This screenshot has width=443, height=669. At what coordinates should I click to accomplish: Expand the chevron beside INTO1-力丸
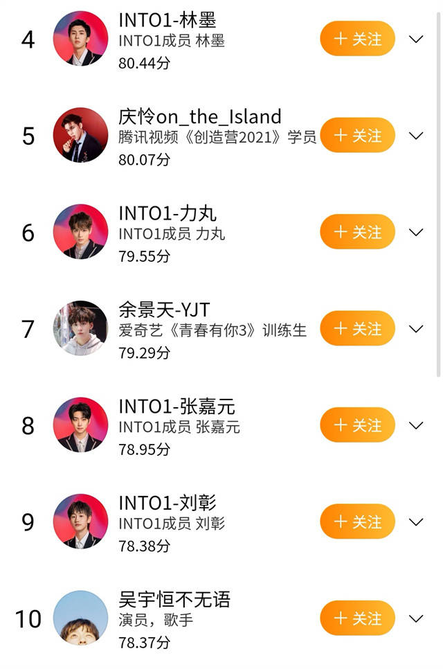(x=416, y=232)
